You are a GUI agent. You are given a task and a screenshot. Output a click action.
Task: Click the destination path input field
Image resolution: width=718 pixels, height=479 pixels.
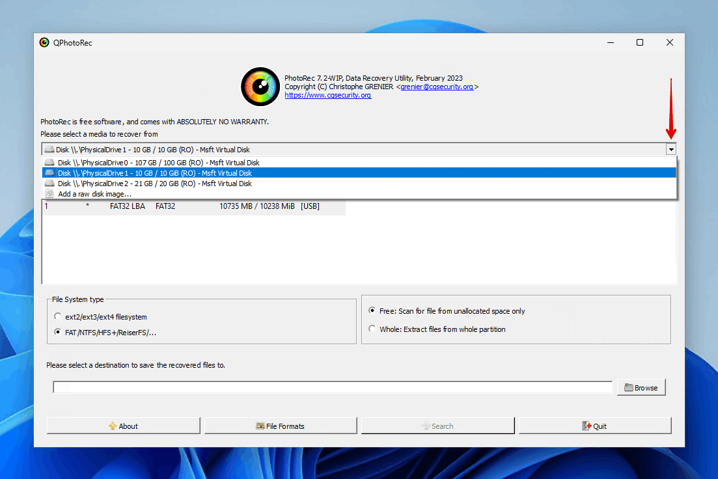[x=333, y=387]
